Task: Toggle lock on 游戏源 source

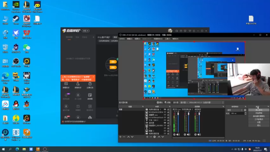Action: 168,123
